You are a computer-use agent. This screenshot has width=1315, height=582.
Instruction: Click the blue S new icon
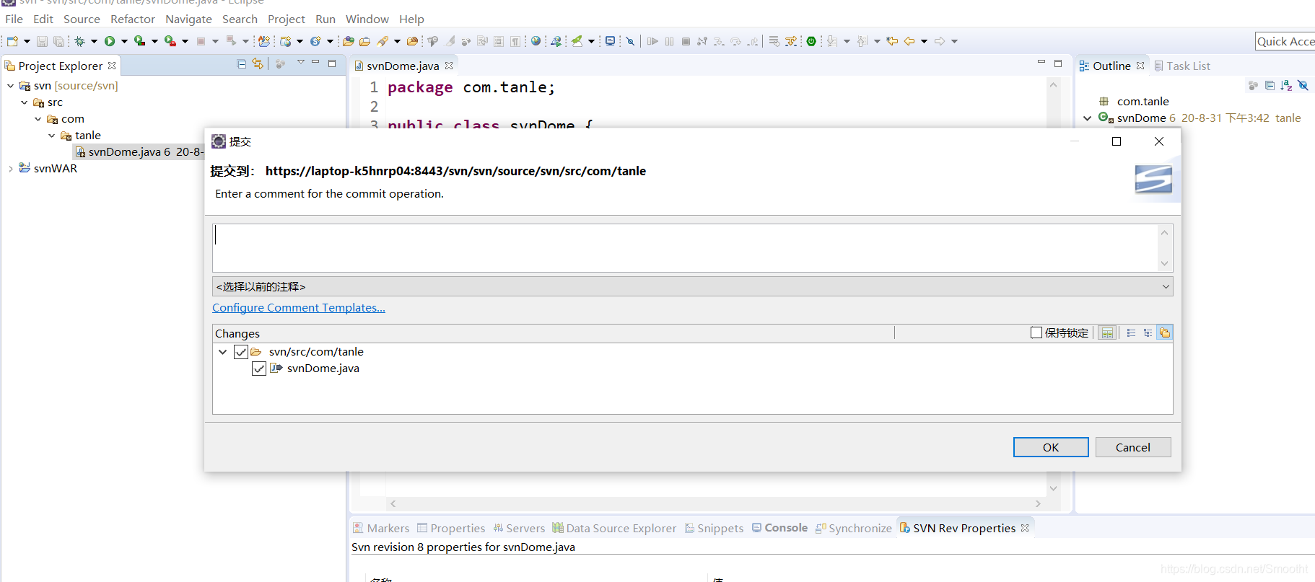(316, 41)
